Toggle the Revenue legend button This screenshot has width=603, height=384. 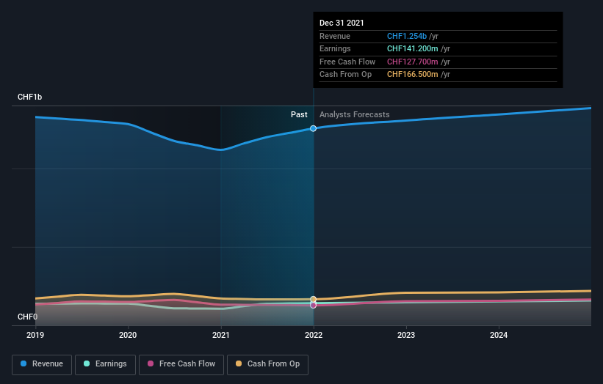coord(42,364)
